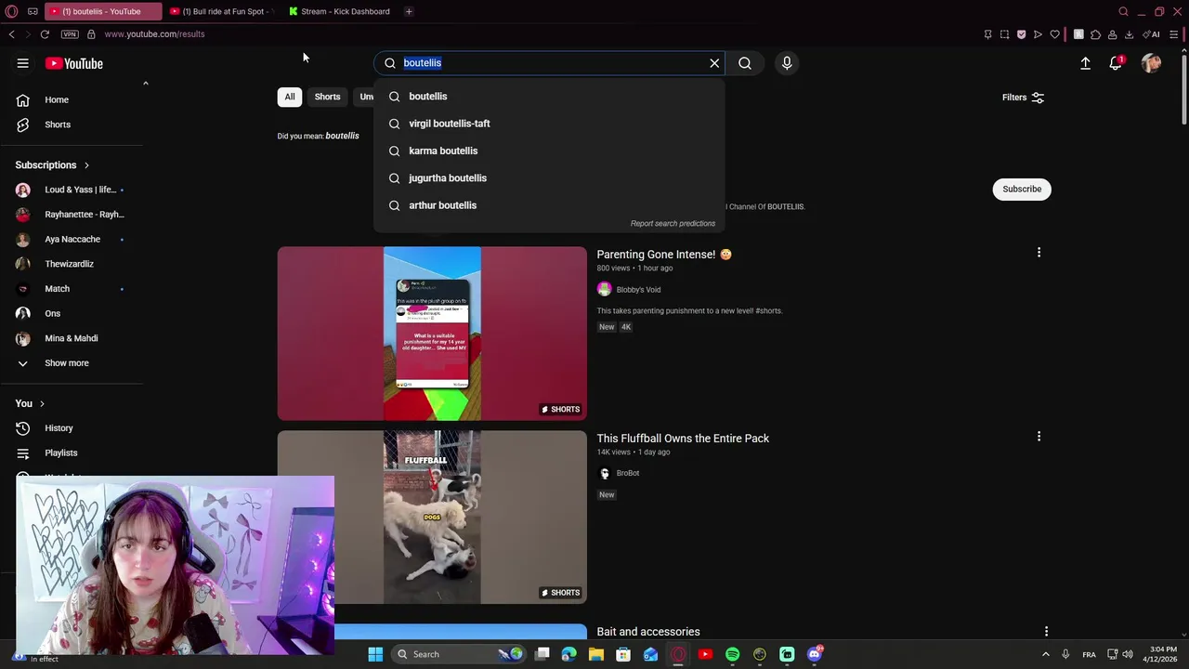
Task: Show hidden system tray icons
Action: [x=1045, y=654]
